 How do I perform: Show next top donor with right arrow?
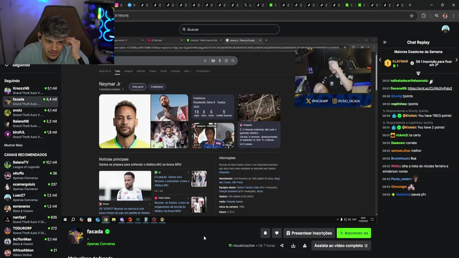coord(456,60)
